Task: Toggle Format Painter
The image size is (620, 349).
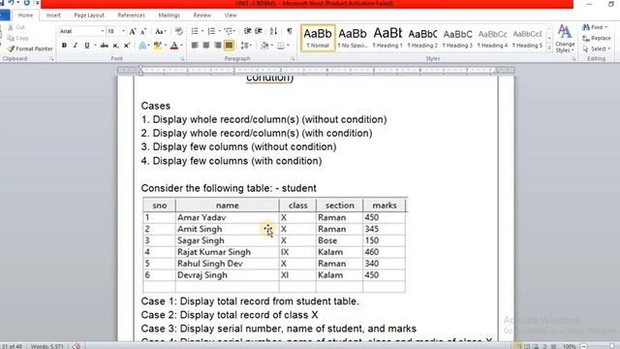Action: click(x=30, y=48)
